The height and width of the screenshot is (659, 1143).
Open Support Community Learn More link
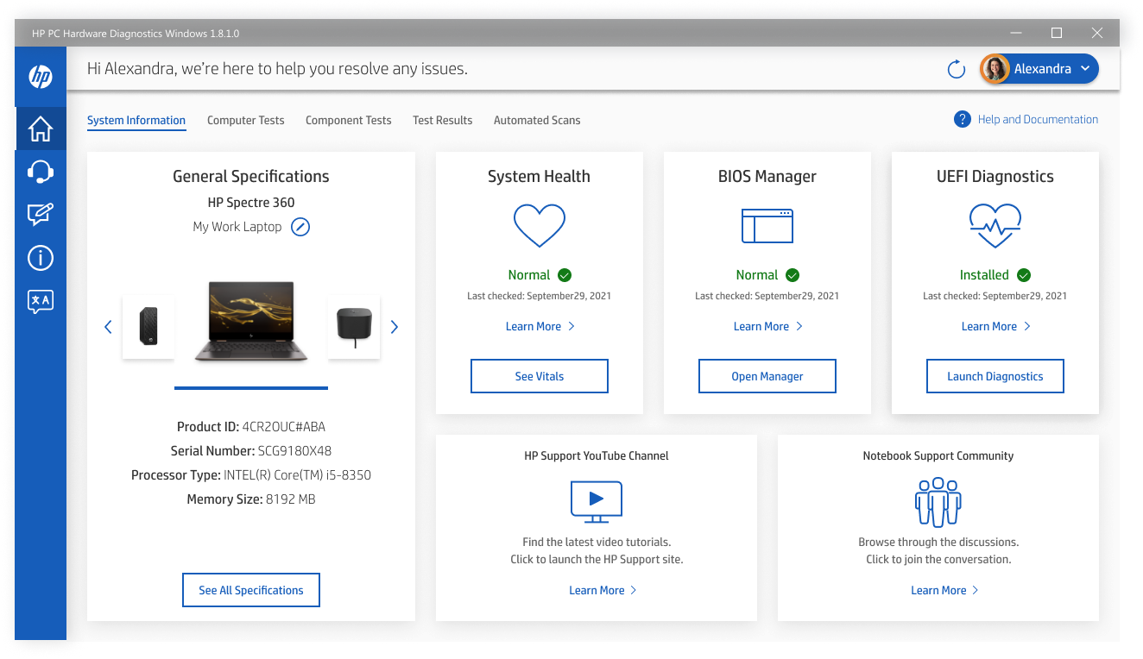(x=944, y=591)
